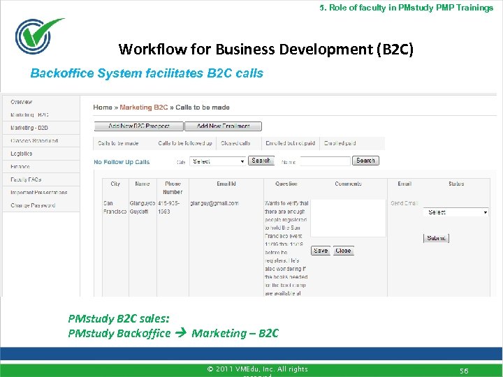Select the gianguy@gmail.com email cell

[x=214, y=203]
